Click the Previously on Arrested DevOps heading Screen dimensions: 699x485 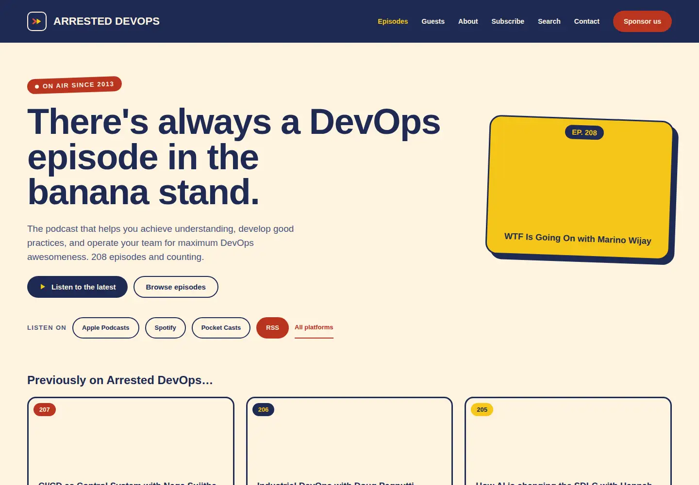click(x=120, y=380)
